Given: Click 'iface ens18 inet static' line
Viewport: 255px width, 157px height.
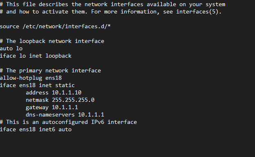Looking at the screenshot, I should point(37,85).
